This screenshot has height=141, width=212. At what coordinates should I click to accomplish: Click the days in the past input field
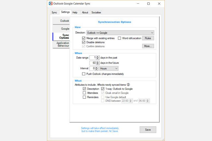pyautogui.click(x=93, y=58)
